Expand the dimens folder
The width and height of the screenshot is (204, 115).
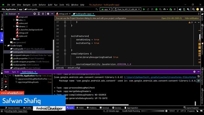pos(14,26)
